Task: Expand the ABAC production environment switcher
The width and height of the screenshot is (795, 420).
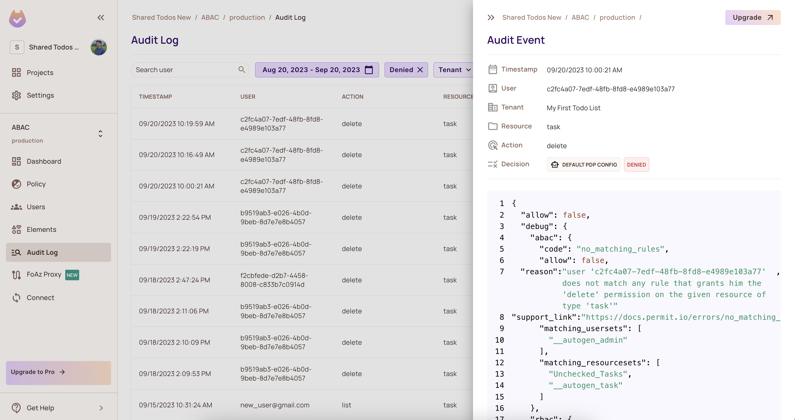Action: pos(100,133)
